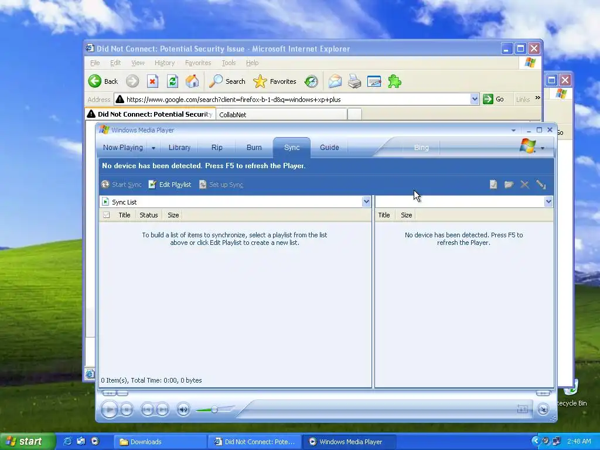The width and height of the screenshot is (600, 450).
Task: Click the green Go arrow button
Action: [x=488, y=99]
